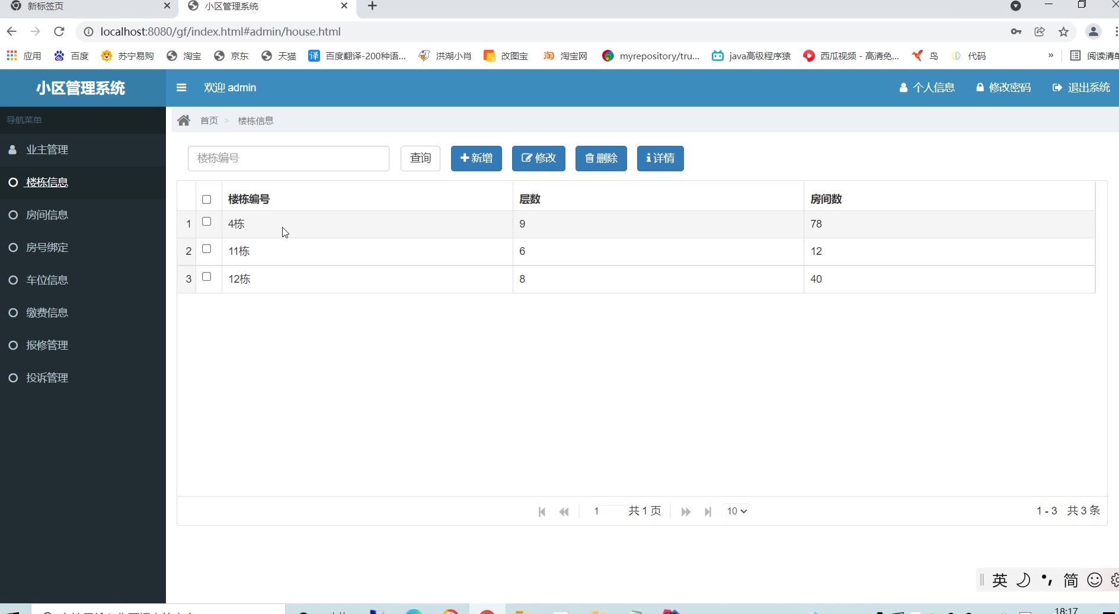
Task: Open the 淘宝 bookmark
Action: click(184, 56)
